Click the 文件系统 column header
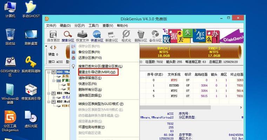This screenshot has height=140, width=267. 174,75
